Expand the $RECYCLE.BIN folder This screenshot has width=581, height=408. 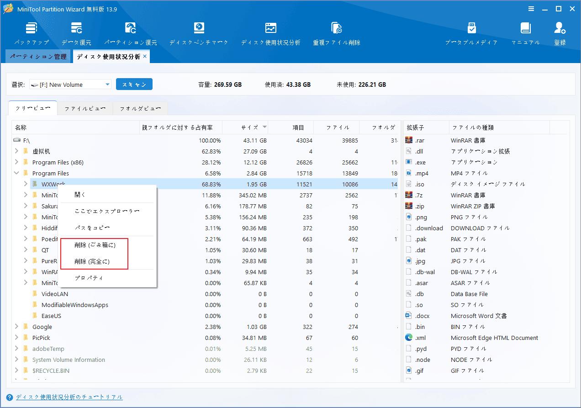16,371
